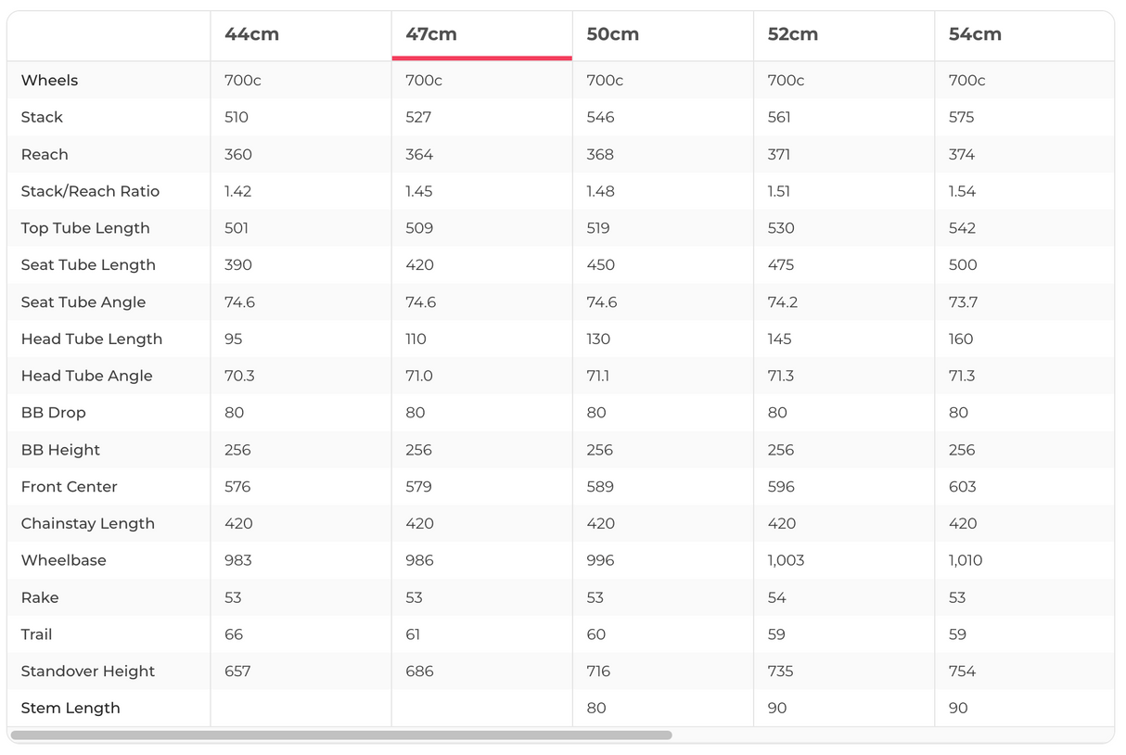Click the Top Tube Length row label

tap(85, 228)
